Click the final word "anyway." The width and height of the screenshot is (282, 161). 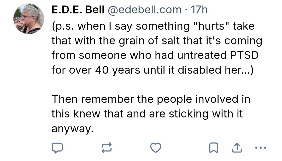pyautogui.click(x=72, y=128)
